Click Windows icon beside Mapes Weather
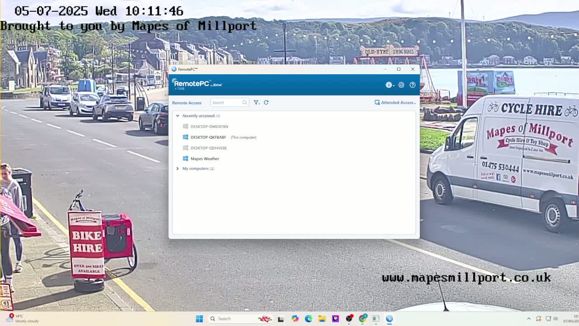 (x=185, y=158)
